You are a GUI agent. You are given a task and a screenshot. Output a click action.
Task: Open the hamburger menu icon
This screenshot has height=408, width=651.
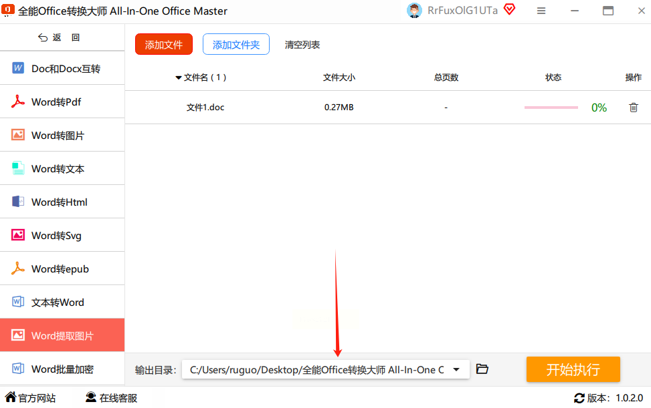coord(541,11)
